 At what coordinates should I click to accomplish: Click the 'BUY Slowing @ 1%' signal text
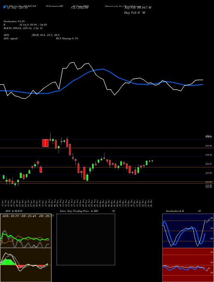pos(67,38)
